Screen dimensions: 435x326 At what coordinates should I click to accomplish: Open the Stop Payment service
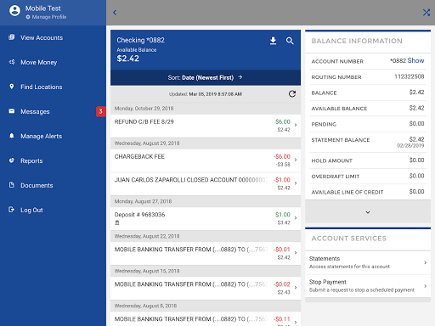pos(368,286)
